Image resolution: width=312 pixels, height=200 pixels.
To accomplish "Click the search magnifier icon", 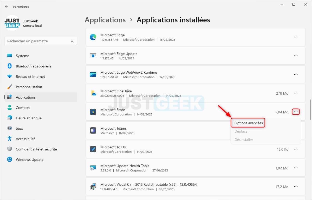I will pyautogui.click(x=72, y=41).
